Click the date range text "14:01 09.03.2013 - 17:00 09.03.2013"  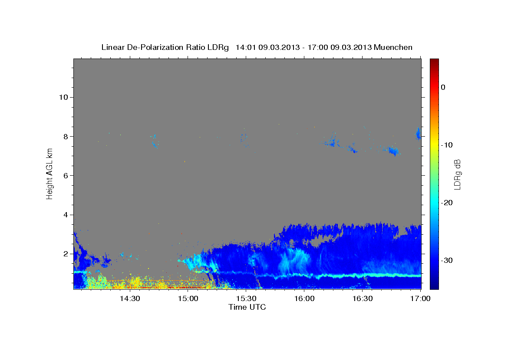[304, 47]
